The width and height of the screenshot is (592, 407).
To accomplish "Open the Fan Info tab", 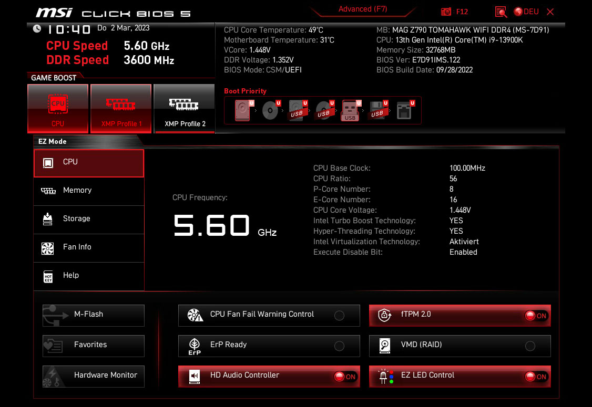I will 89,248.
